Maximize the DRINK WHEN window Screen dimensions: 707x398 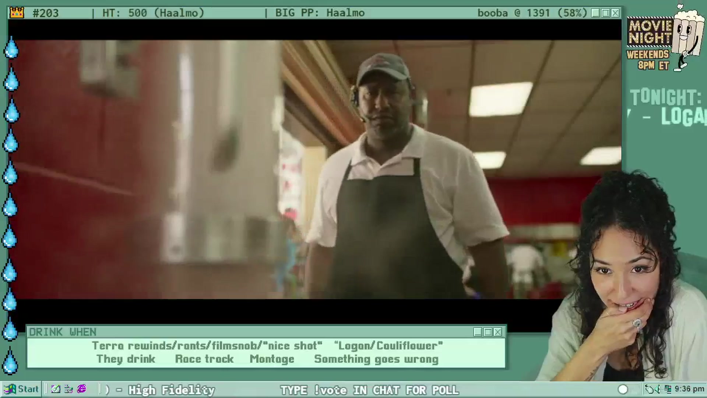click(x=488, y=332)
